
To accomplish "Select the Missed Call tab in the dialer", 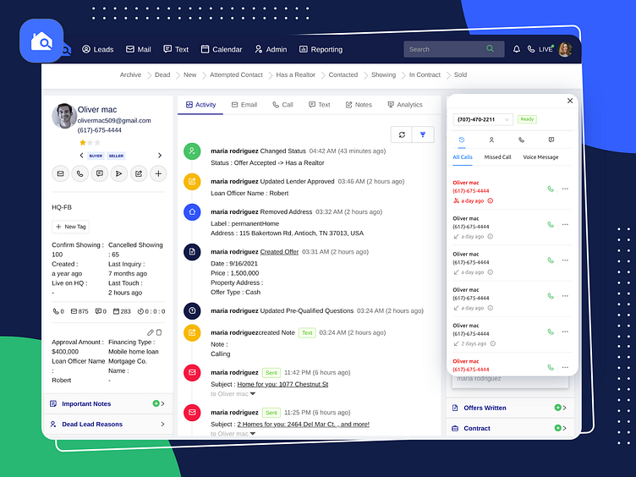I will point(497,157).
